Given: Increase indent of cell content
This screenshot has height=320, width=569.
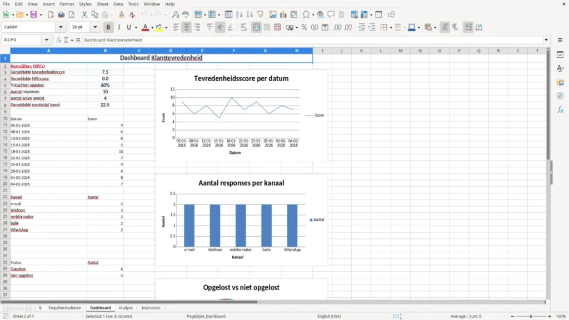Looking at the screenshot, I should [361, 27].
